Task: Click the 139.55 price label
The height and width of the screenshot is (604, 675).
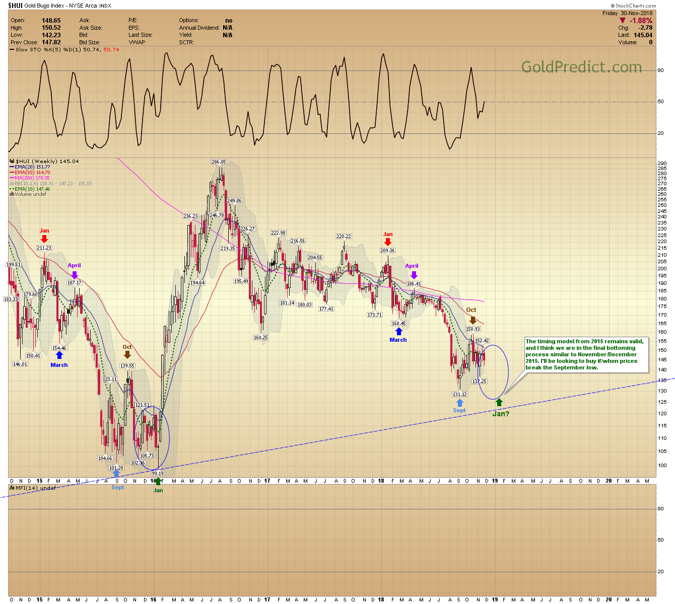Action: point(127,366)
